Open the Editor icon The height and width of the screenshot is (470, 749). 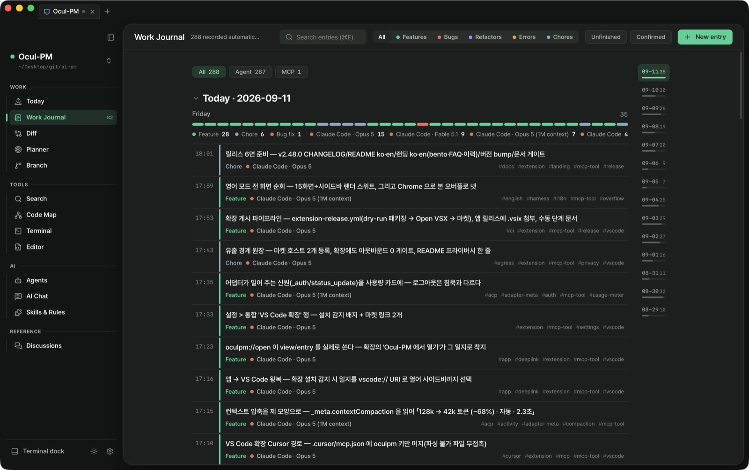click(x=18, y=247)
